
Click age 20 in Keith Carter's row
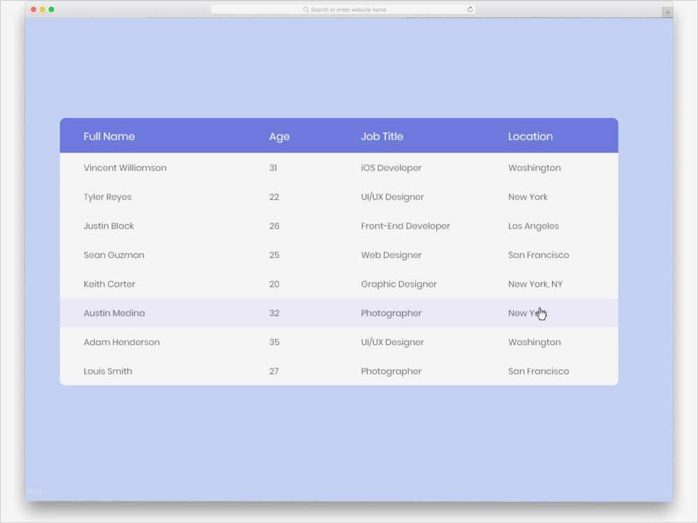click(x=274, y=284)
